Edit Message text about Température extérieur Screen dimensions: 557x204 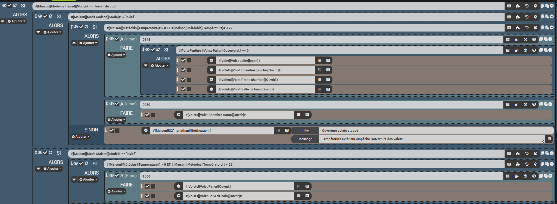click(x=432, y=139)
